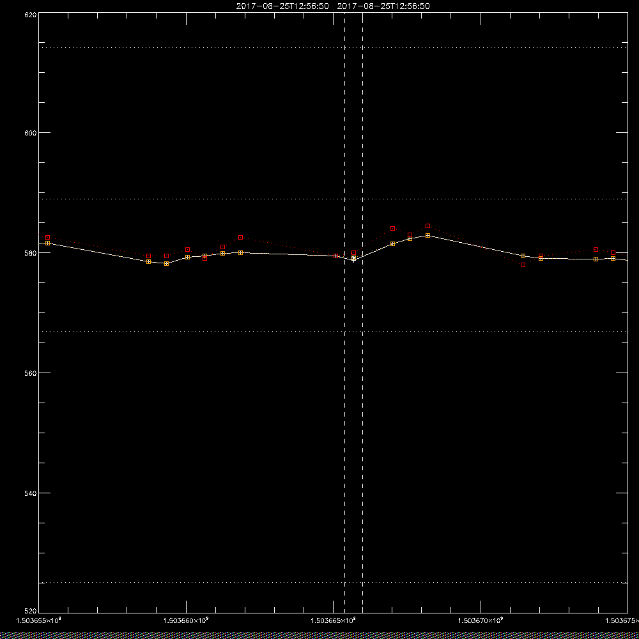Click the right title timestamp 2017-08-25T12:56:50

(x=383, y=6)
